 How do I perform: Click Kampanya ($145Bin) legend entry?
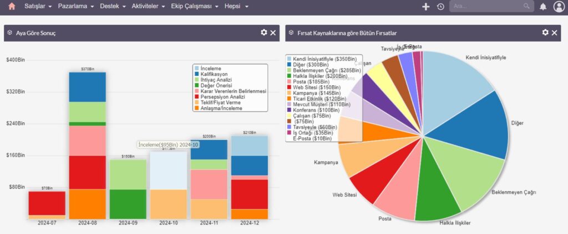(315, 93)
